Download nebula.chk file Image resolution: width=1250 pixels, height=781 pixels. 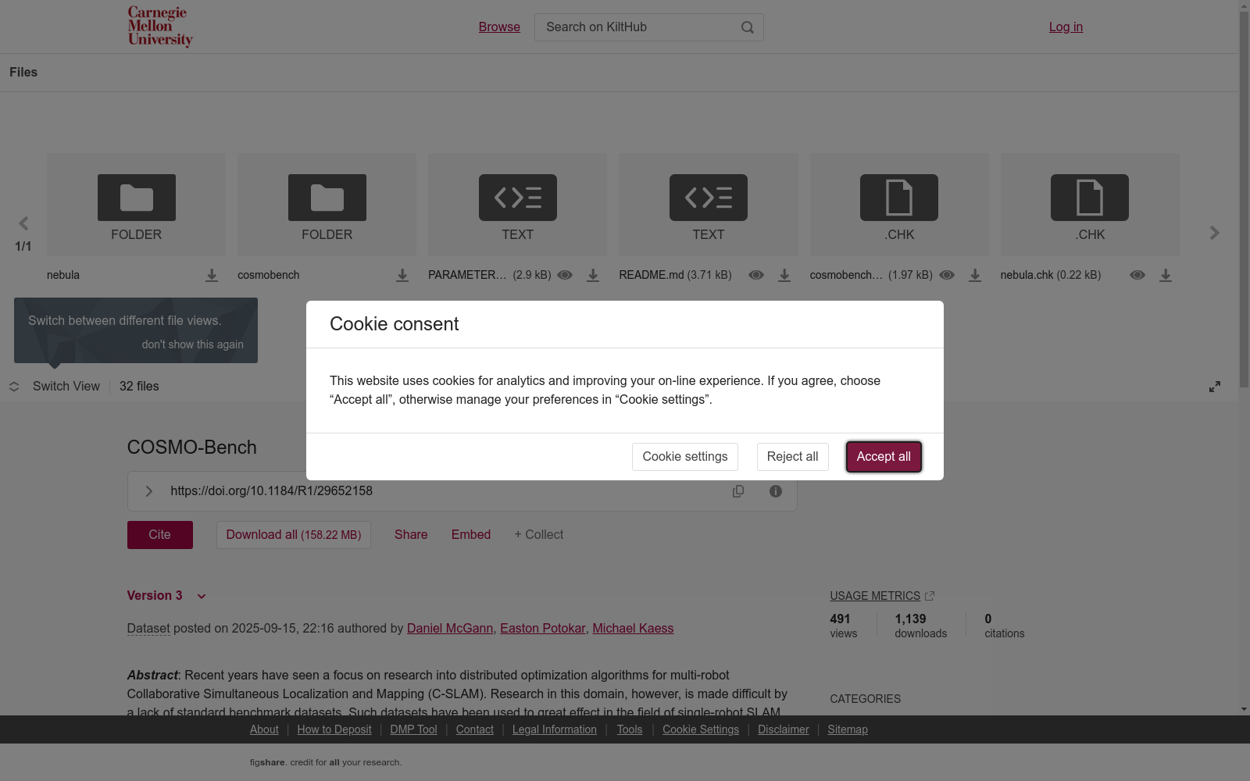click(1166, 276)
